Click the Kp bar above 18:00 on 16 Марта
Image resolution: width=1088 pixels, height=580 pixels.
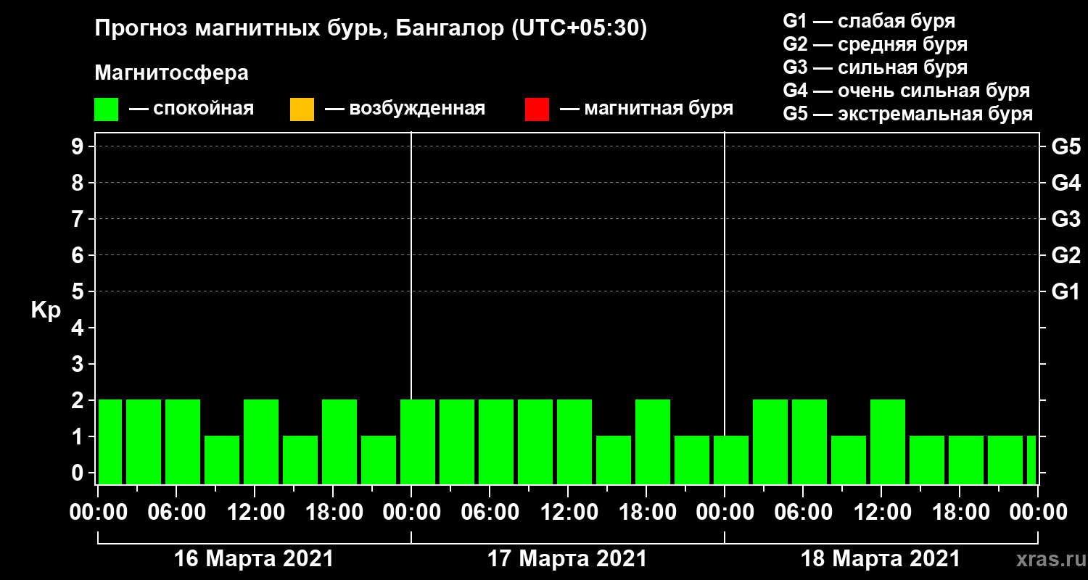339,442
